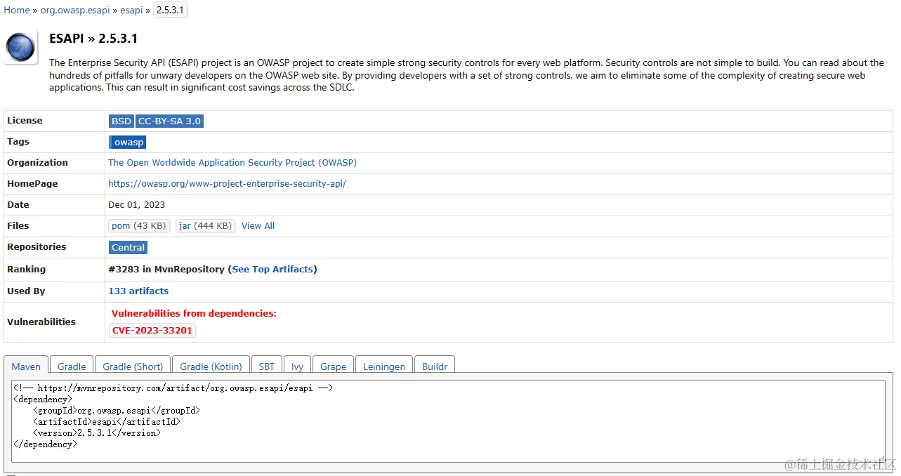The height and width of the screenshot is (476, 901).
Task: Open The Open Worldwide Application Security Project link
Action: [232, 162]
